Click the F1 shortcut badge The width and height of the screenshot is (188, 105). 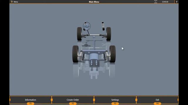(31, 104)
